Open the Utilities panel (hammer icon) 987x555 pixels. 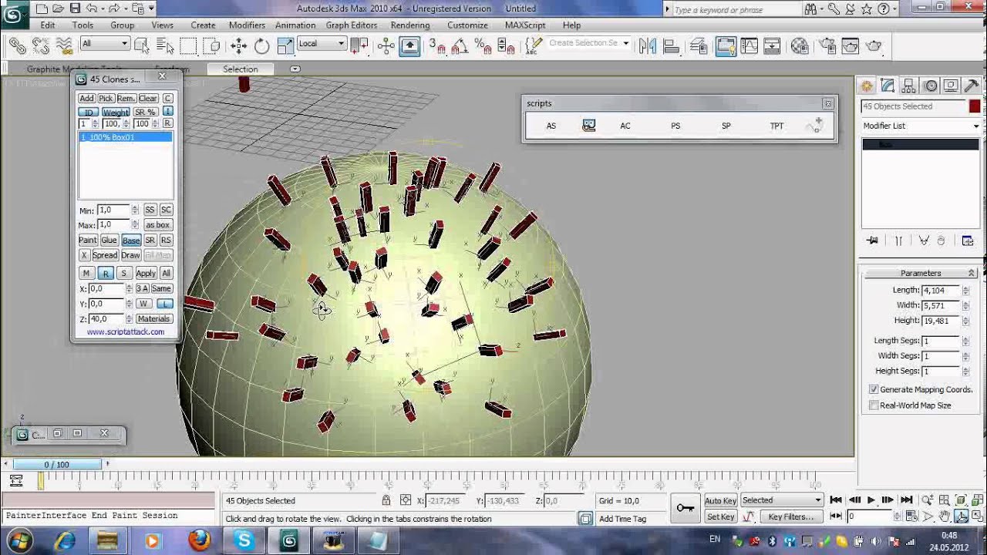click(972, 86)
